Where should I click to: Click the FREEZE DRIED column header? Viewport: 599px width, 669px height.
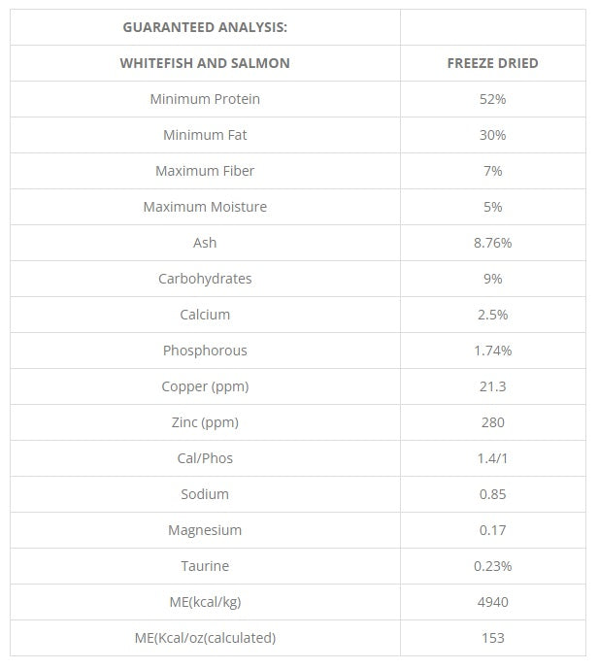click(493, 63)
